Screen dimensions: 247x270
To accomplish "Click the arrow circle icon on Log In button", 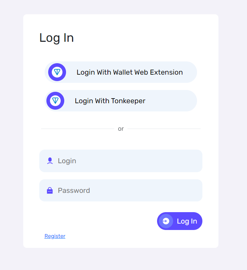I will 166,221.
